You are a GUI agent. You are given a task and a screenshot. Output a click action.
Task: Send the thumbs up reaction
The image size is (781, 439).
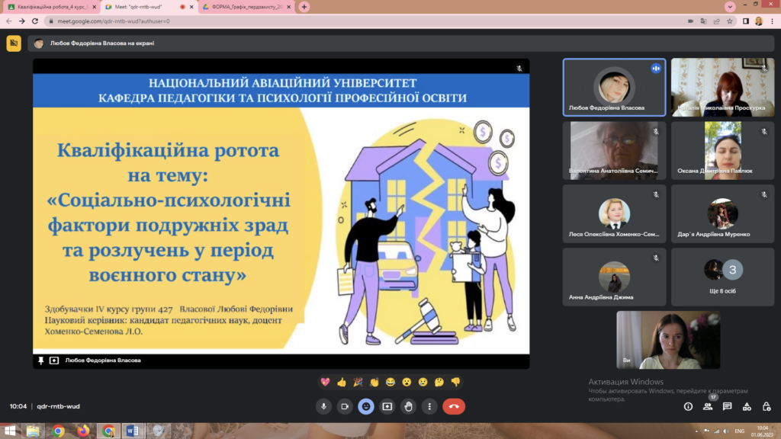coord(342,382)
